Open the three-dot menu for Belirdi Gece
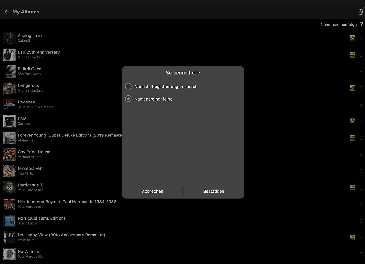Screen dimensions: 365x264 tap(361, 71)
